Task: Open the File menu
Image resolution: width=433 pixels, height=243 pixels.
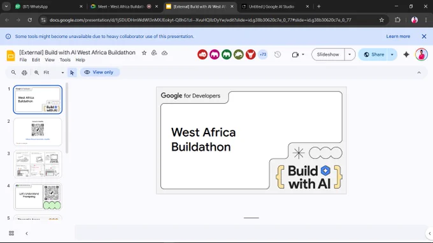Action: [23, 60]
